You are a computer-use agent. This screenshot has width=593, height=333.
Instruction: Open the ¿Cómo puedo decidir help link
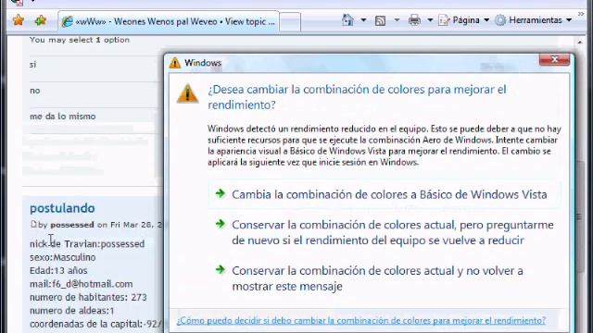361,321
